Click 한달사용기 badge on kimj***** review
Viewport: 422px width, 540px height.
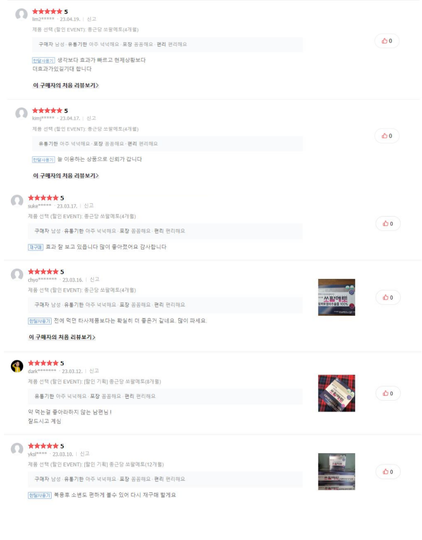point(43,160)
